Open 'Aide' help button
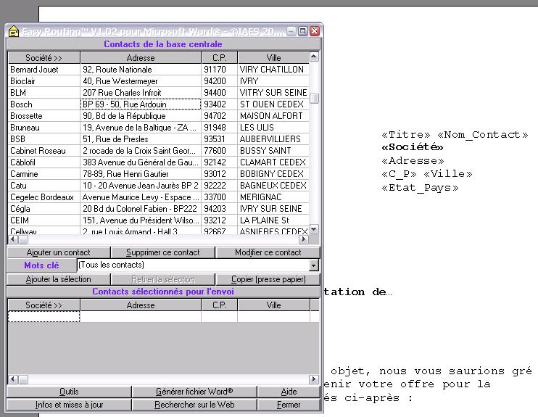538x417 pixels. (289, 392)
